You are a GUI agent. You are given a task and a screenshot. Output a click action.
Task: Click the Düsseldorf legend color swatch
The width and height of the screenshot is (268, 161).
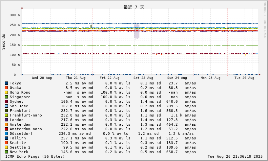point(6,134)
